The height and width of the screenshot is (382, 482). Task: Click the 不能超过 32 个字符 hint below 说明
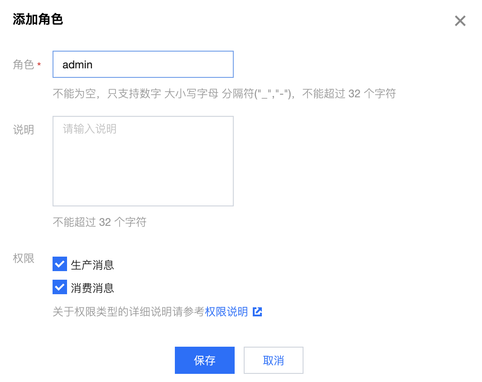click(x=100, y=222)
